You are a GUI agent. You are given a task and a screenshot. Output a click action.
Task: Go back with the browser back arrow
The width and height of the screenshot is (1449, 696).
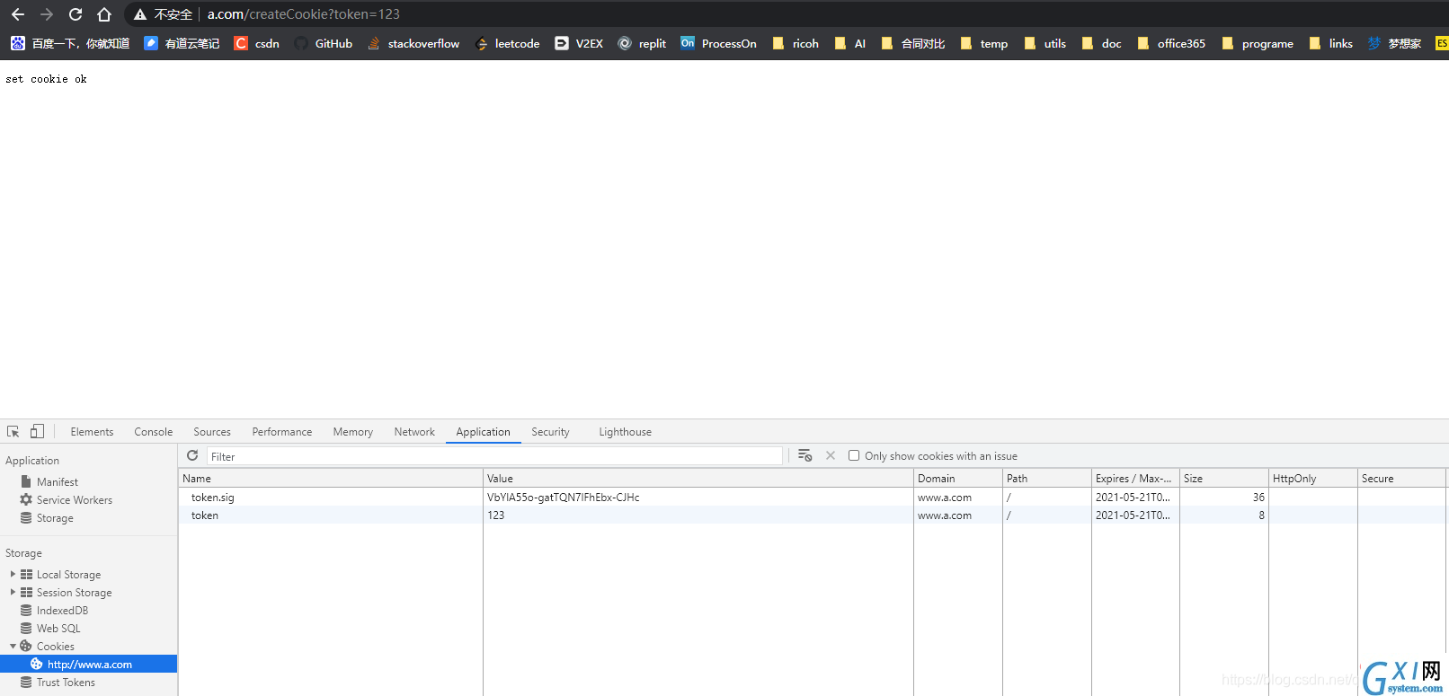point(18,14)
